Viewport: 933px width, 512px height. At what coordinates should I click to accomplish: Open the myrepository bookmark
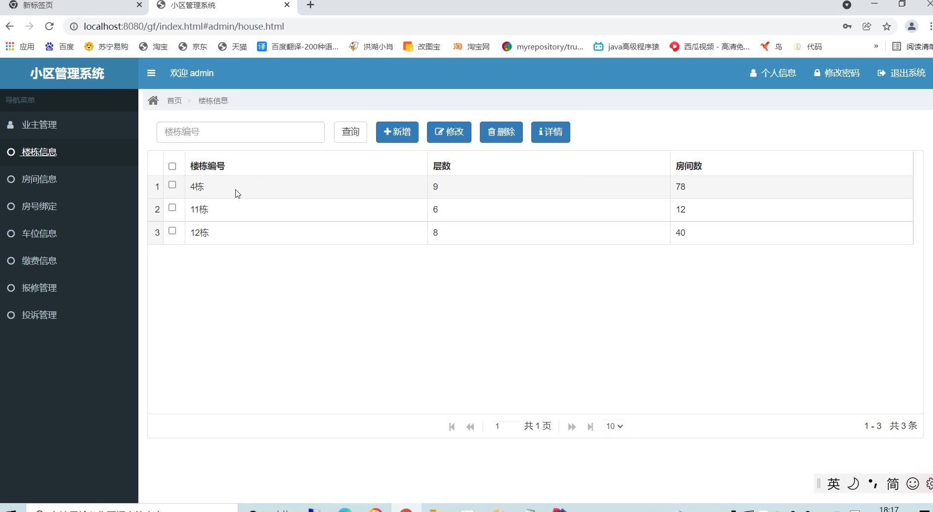(x=543, y=46)
